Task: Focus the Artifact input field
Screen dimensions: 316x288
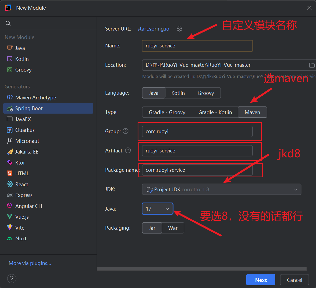Action: point(197,151)
